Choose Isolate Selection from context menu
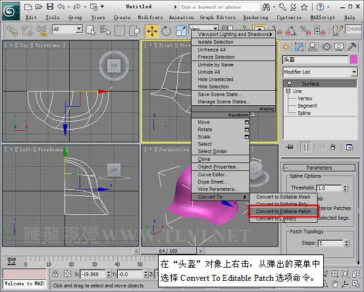 pos(233,42)
